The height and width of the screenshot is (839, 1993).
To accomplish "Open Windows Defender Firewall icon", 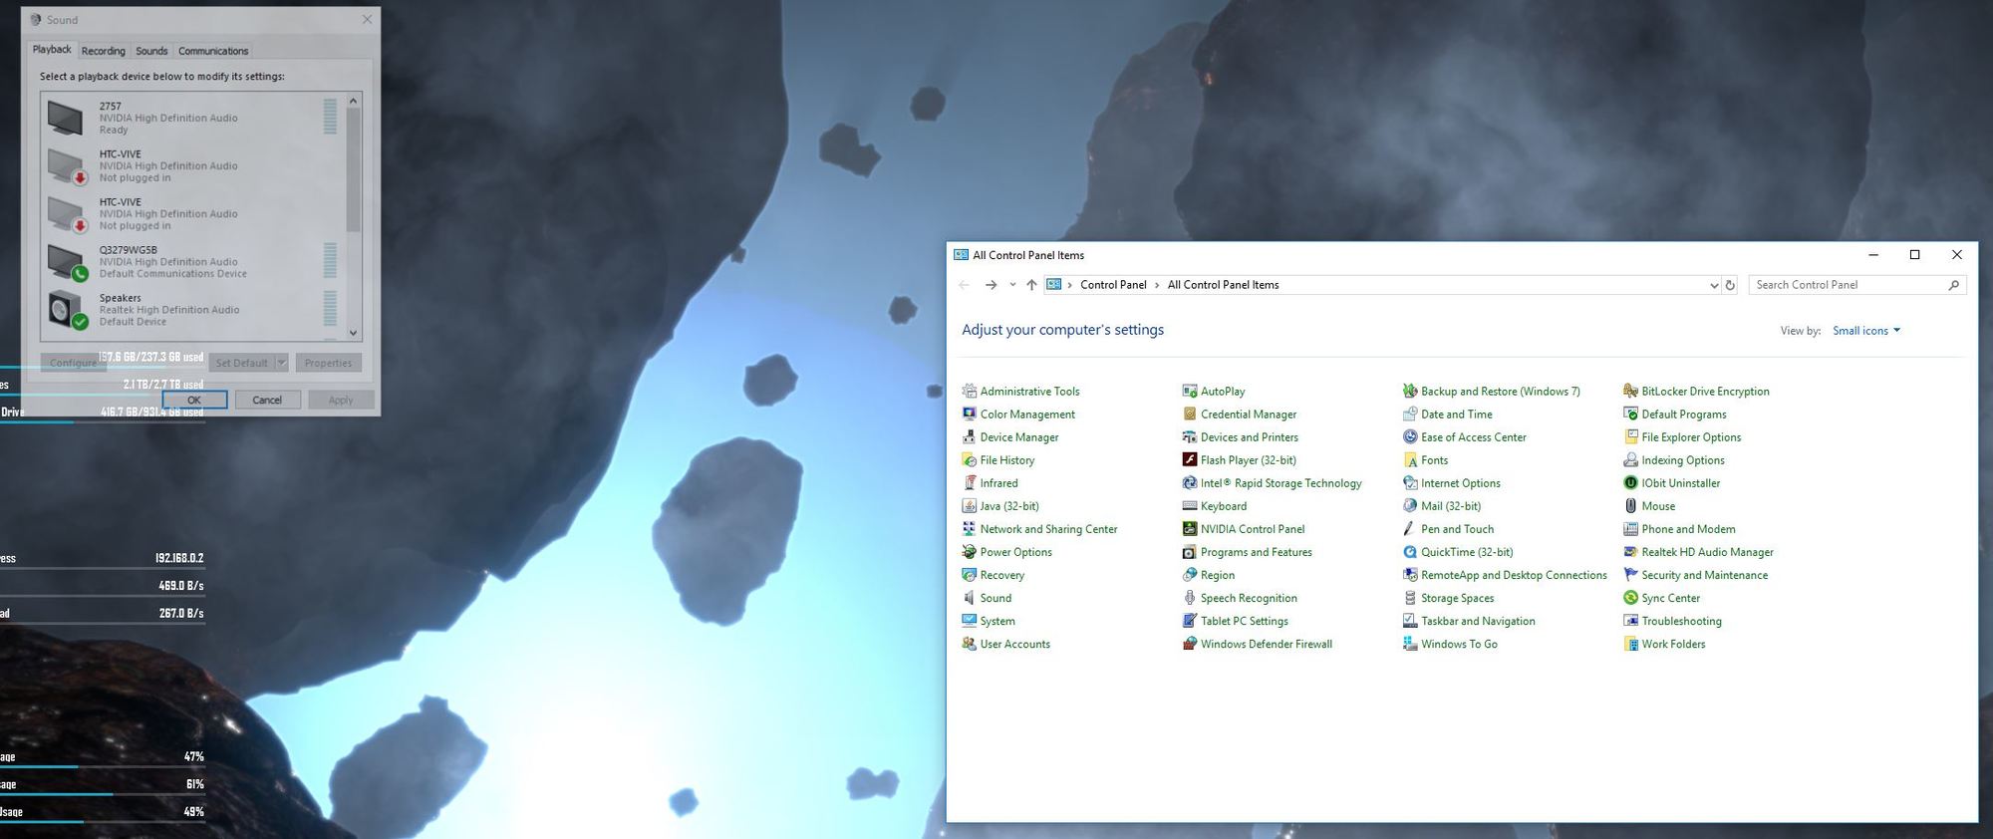I will (x=1189, y=643).
